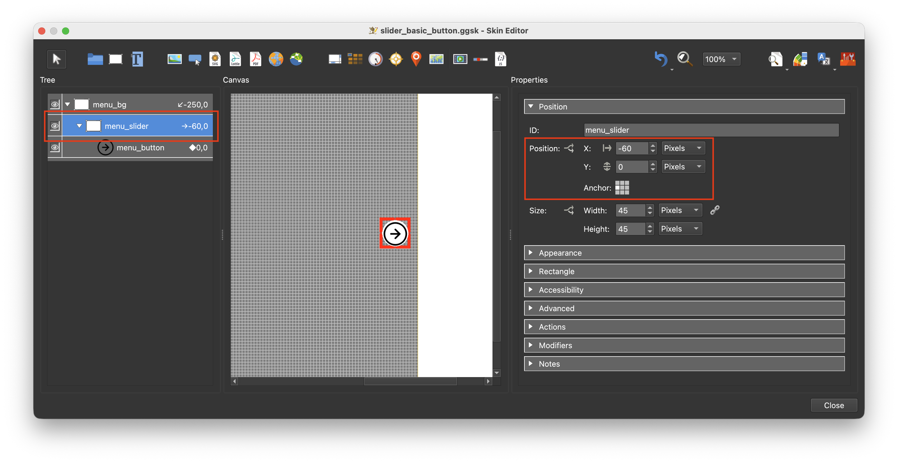Hide the menu_bg layer visibility eye

[55, 105]
